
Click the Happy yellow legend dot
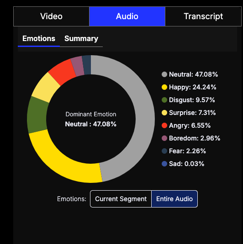(x=164, y=87)
